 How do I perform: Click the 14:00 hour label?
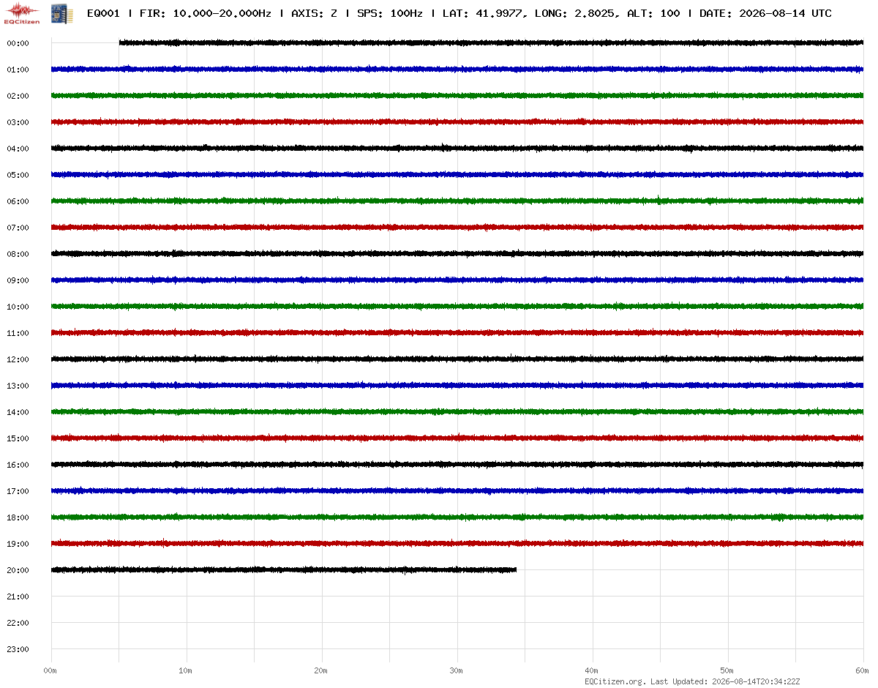coord(18,412)
